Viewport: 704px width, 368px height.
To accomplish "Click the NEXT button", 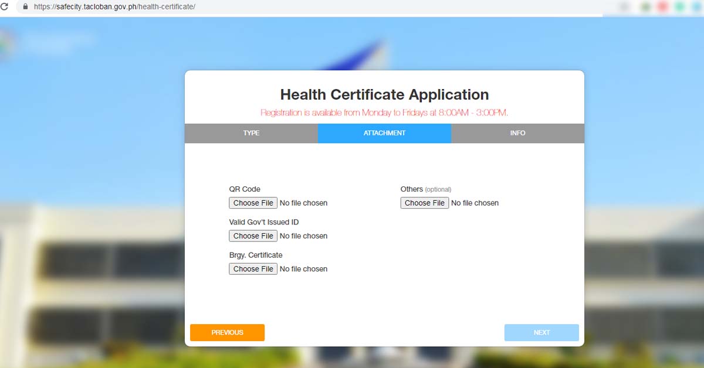I will (x=541, y=332).
